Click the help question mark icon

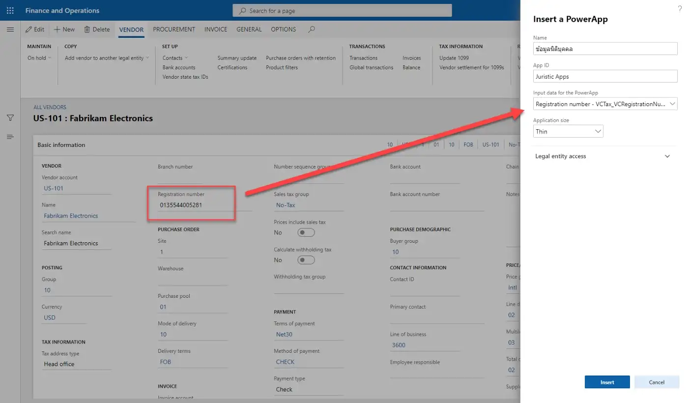pos(680,8)
